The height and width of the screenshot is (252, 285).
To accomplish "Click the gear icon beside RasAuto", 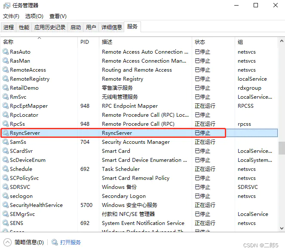I will click(6, 52).
